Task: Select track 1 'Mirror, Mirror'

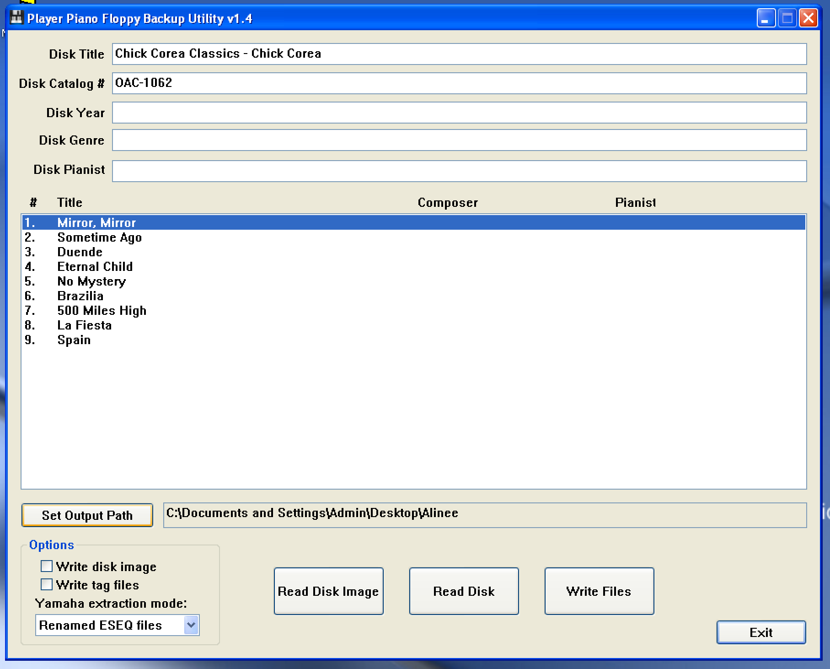Action: click(413, 222)
